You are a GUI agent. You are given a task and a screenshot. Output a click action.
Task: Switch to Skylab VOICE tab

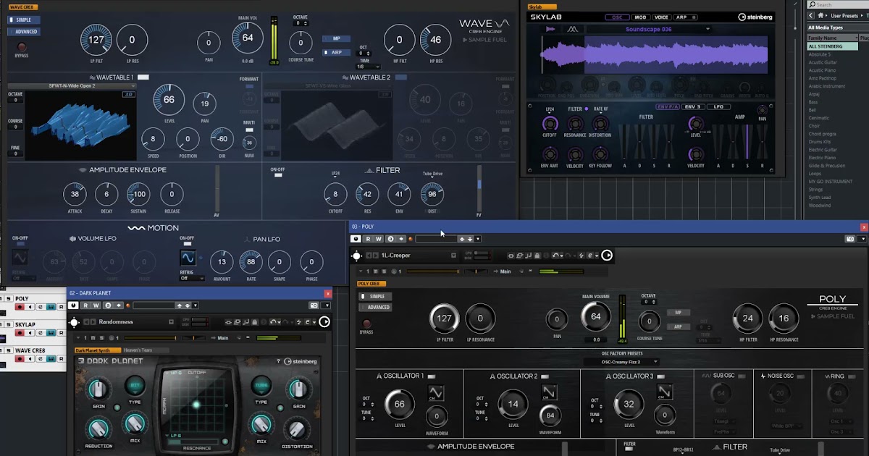[661, 17]
